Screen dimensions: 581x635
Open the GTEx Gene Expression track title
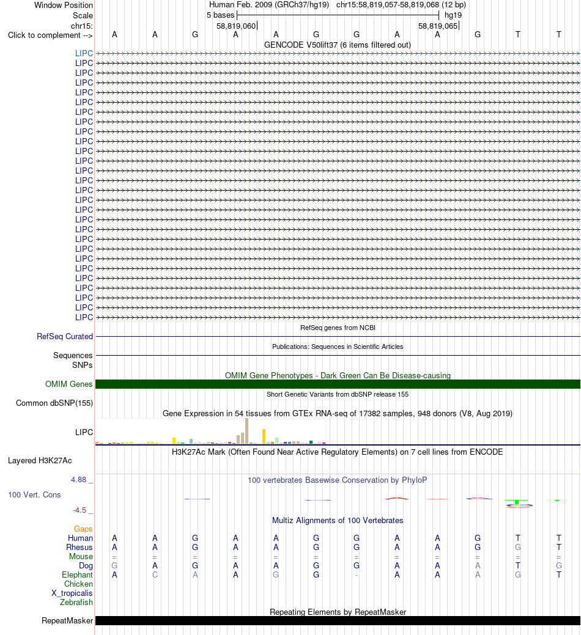pyautogui.click(x=338, y=414)
